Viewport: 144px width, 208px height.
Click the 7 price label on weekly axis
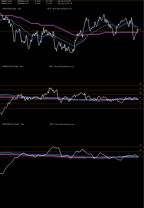[x=140, y=107]
